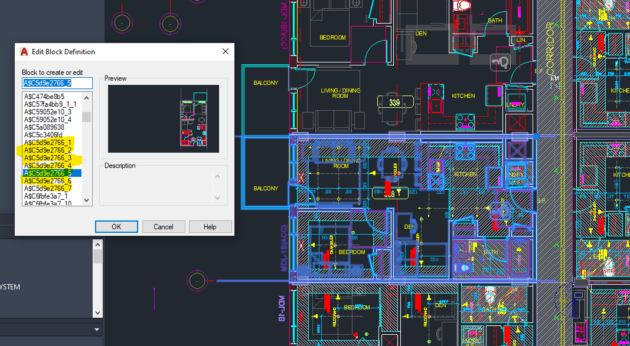Click OK to edit the selected block
This screenshot has width=630, height=346.
(116, 226)
